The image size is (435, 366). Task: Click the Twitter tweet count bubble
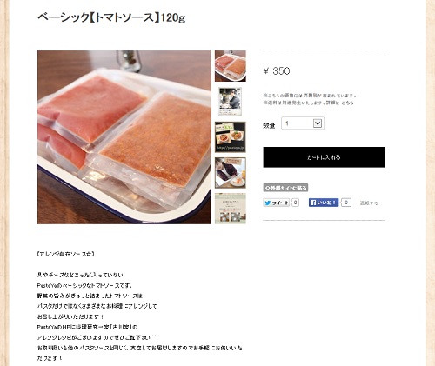pyautogui.click(x=295, y=203)
